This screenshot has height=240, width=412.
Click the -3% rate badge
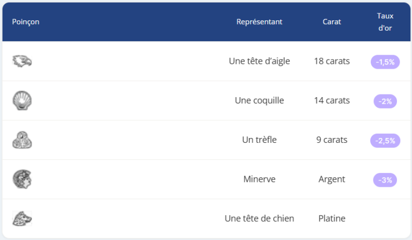(x=385, y=180)
